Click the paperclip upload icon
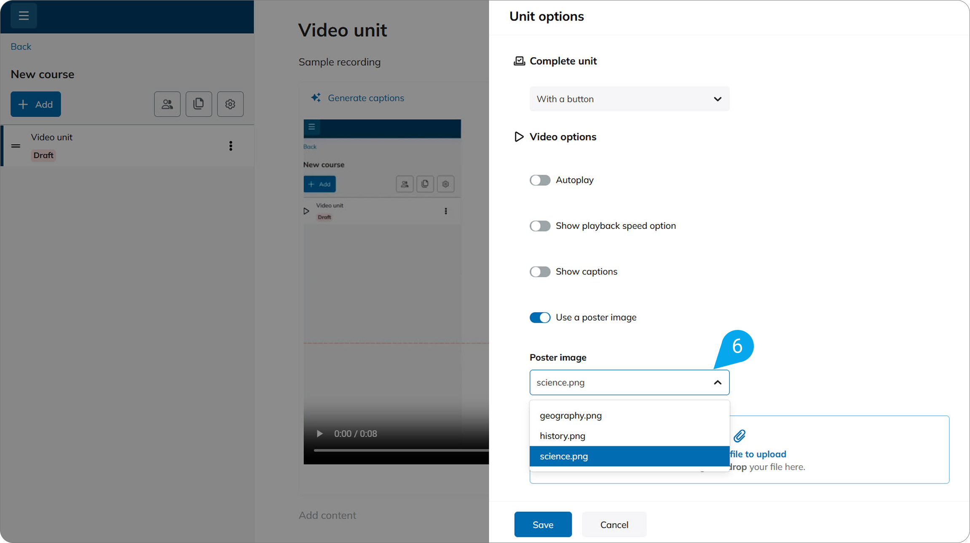This screenshot has width=970, height=543. (740, 436)
